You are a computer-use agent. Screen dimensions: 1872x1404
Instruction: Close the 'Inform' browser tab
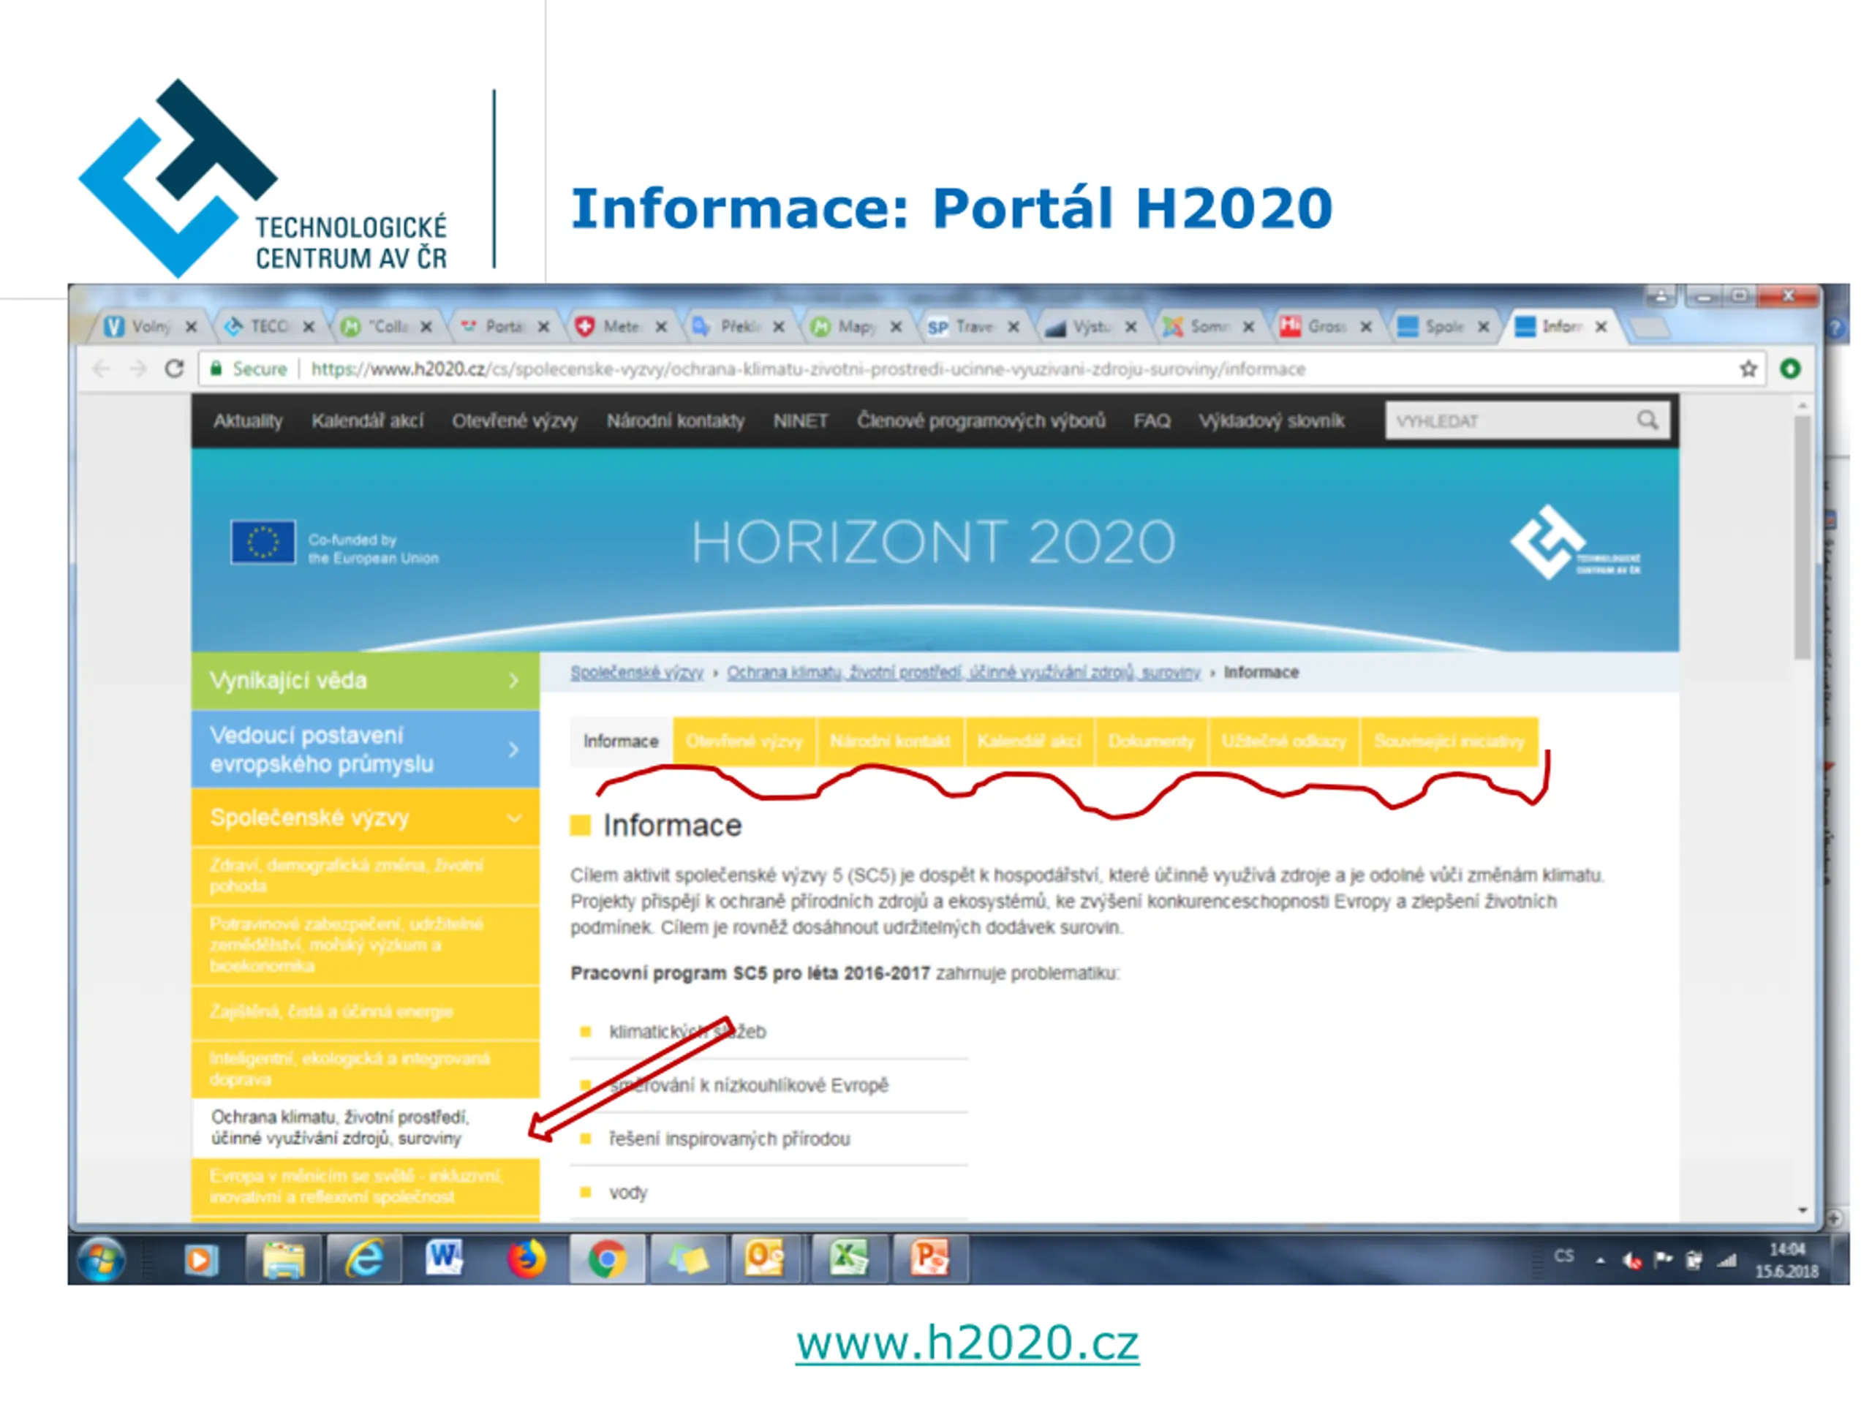(1601, 327)
